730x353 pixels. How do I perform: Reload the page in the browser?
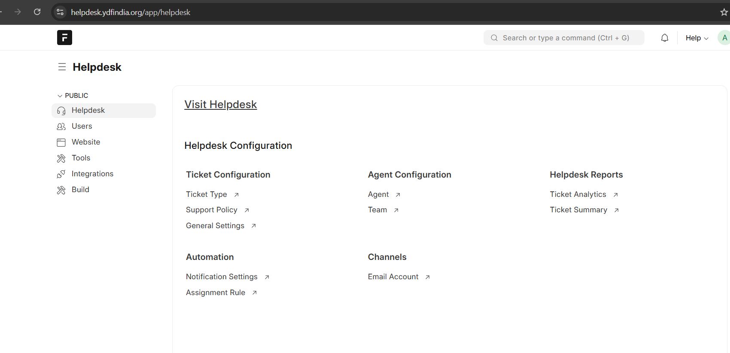pos(37,12)
